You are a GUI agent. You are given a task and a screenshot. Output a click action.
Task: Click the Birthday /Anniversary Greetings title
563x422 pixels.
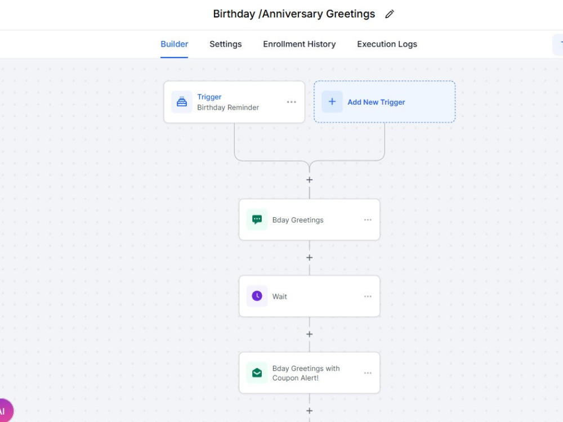pyautogui.click(x=294, y=14)
